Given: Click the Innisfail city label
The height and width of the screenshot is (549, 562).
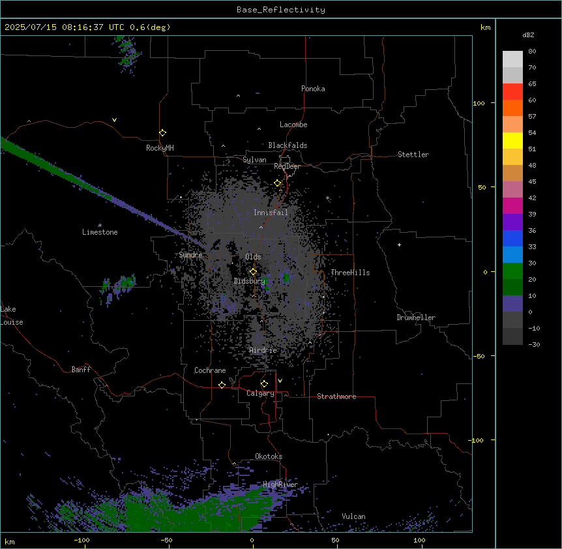Looking at the screenshot, I should point(271,213).
